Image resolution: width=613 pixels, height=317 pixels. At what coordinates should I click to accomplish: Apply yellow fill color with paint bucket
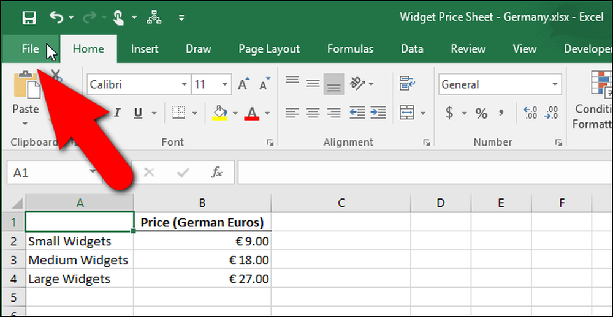[220, 113]
